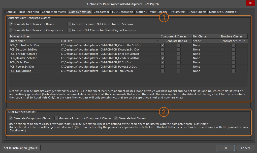This screenshot has height=153, width=257.
Task: Uncheck component class generation for PCB_Decoder.SchDoc
Action: click(x=163, y=49)
